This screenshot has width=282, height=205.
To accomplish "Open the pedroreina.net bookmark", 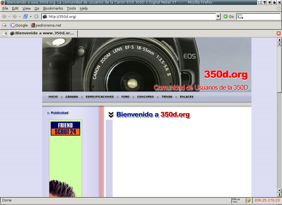I will (x=46, y=25).
